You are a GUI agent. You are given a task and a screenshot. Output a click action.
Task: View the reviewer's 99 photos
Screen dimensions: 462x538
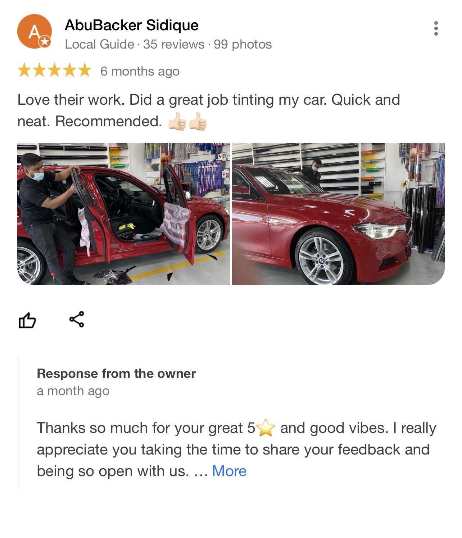pos(243,44)
